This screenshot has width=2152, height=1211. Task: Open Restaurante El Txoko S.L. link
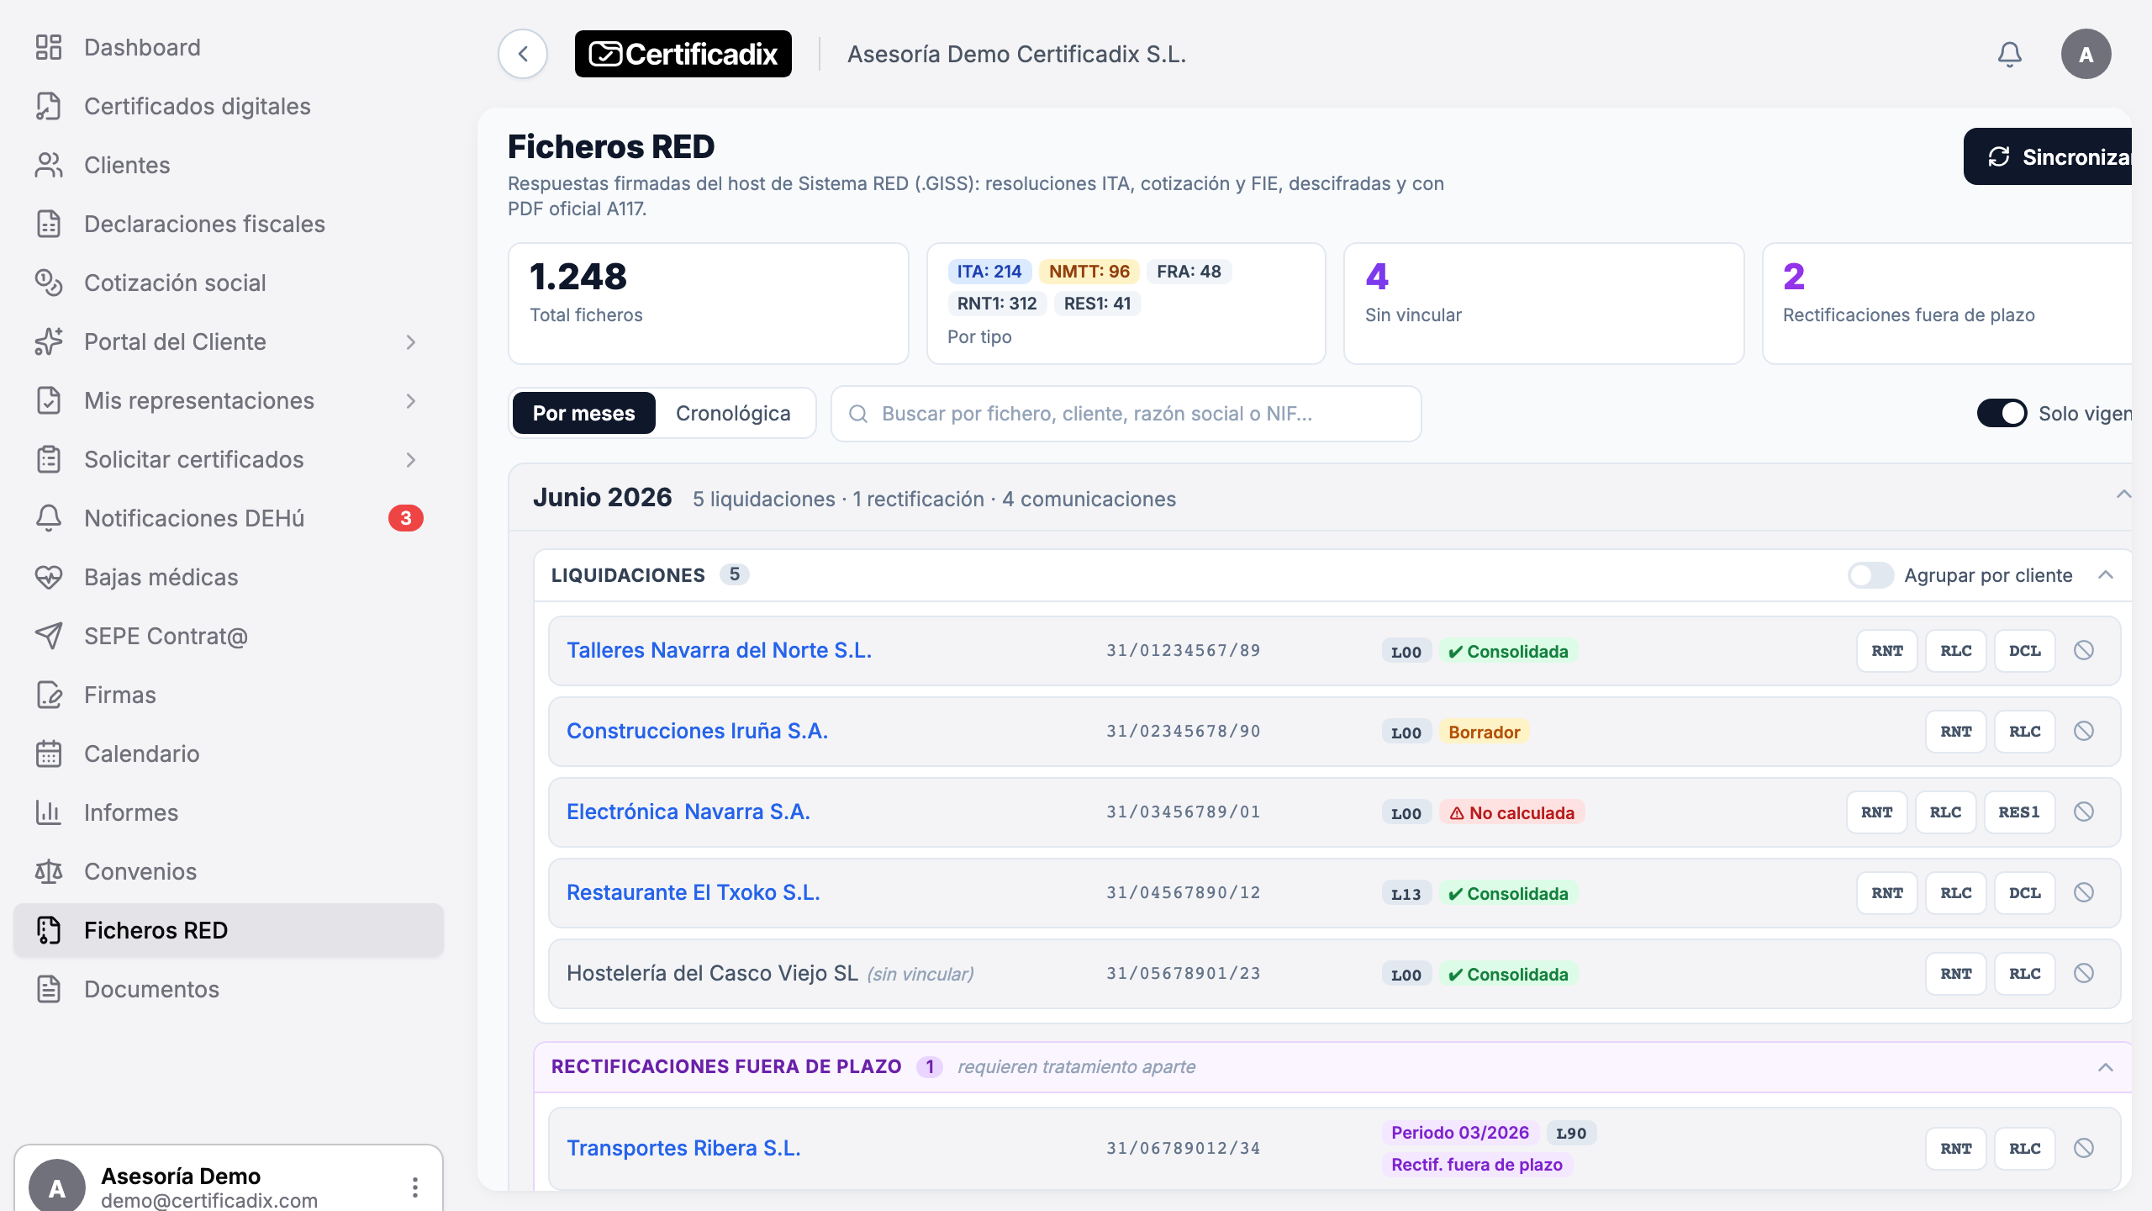[693, 892]
